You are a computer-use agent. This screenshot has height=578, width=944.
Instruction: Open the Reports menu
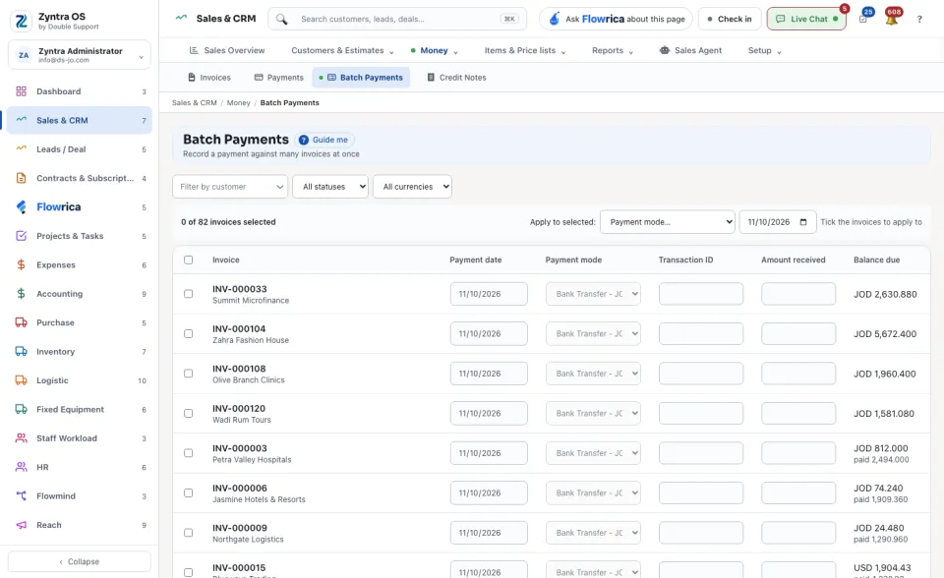tap(613, 50)
